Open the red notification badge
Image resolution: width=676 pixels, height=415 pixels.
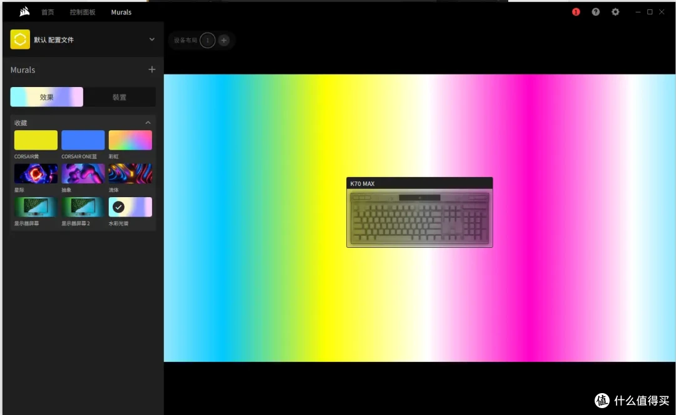click(576, 12)
